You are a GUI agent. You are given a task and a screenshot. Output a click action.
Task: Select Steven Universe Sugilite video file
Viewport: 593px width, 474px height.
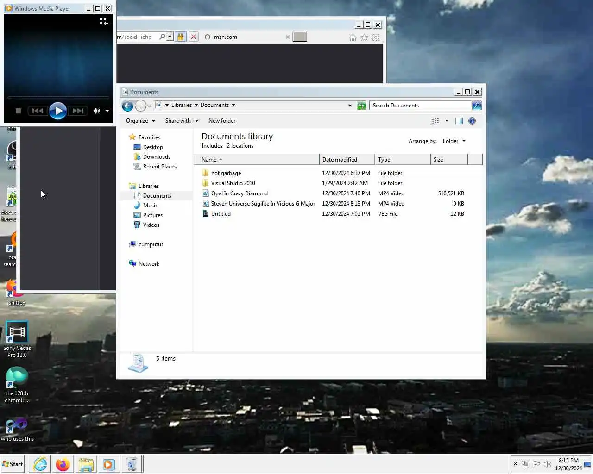[x=263, y=204]
